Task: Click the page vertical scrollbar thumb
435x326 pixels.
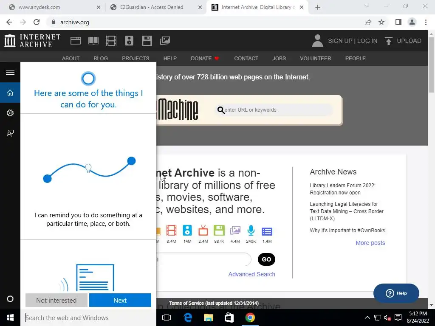Action: [432, 65]
